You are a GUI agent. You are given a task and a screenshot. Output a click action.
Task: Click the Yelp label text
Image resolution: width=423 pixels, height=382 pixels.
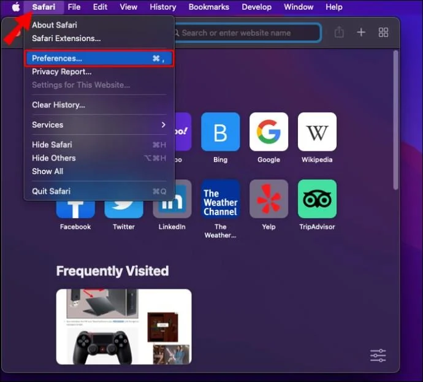tap(269, 227)
